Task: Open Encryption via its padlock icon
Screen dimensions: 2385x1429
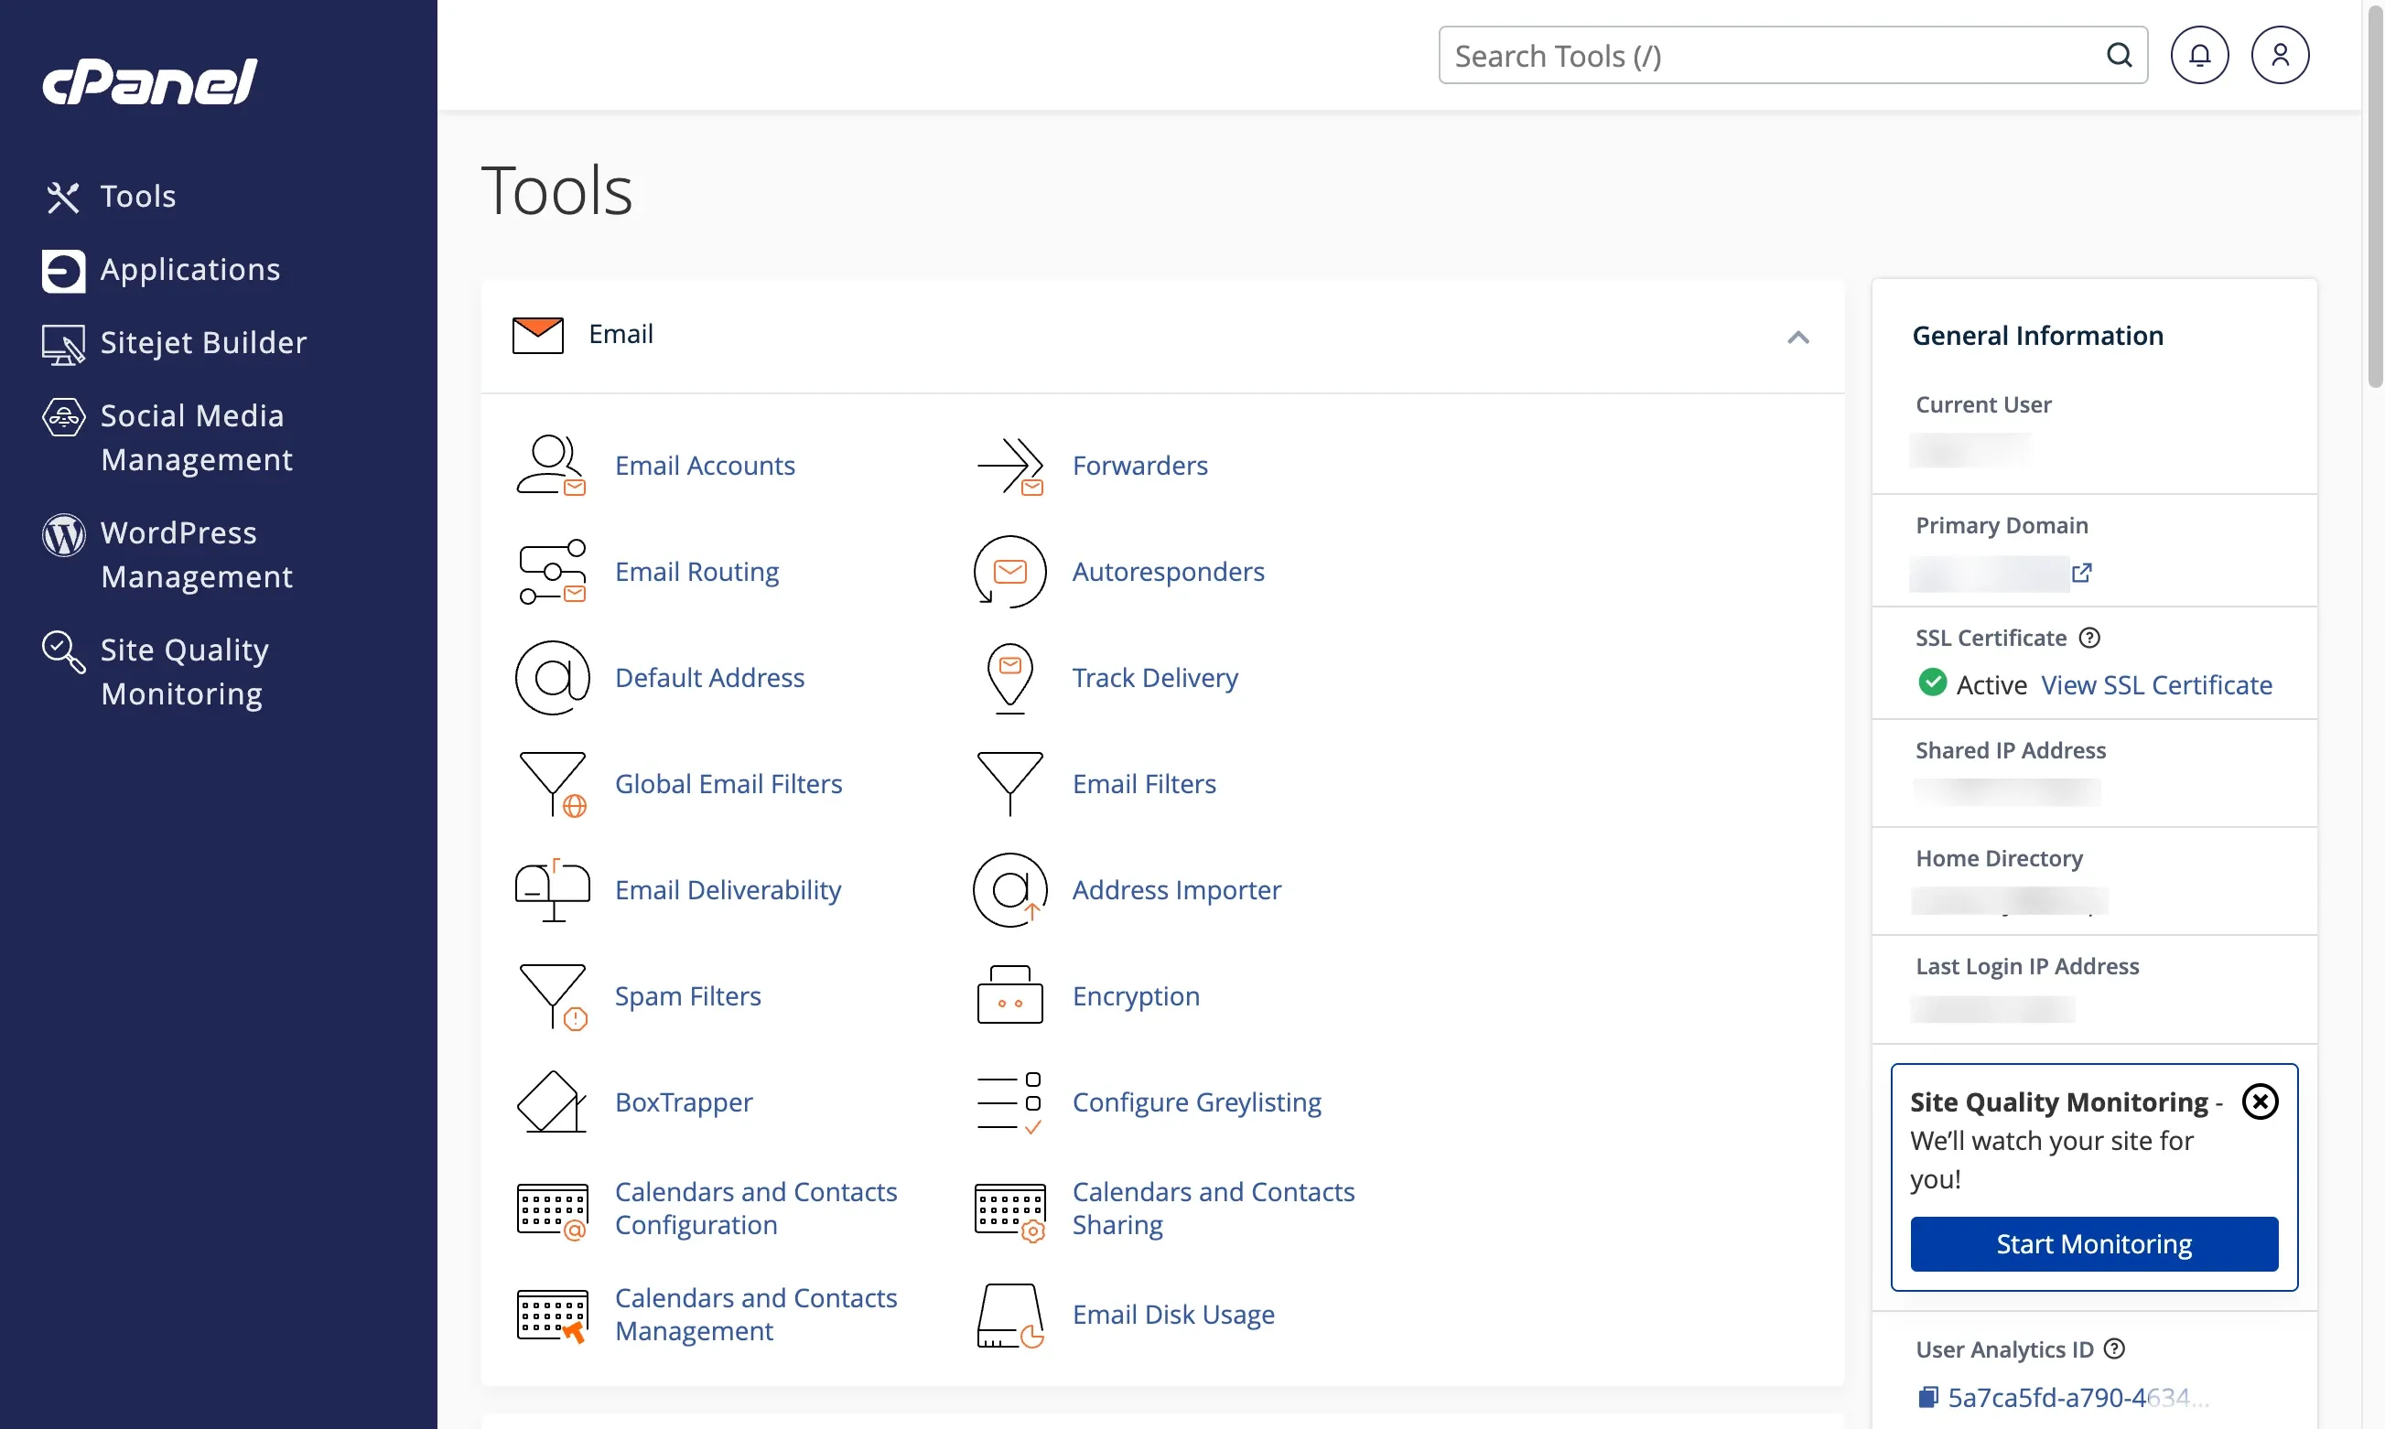Action: pyautogui.click(x=1009, y=994)
